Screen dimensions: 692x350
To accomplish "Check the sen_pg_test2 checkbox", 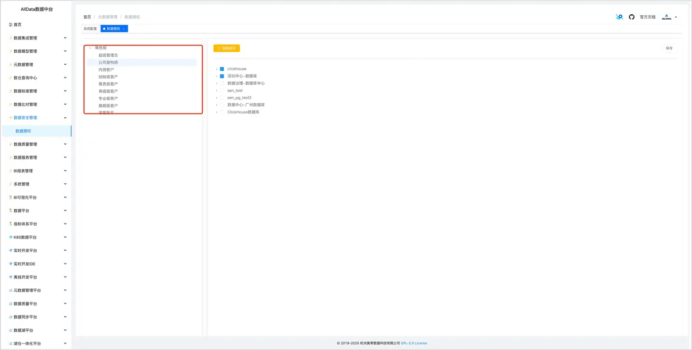I will pyautogui.click(x=222, y=98).
